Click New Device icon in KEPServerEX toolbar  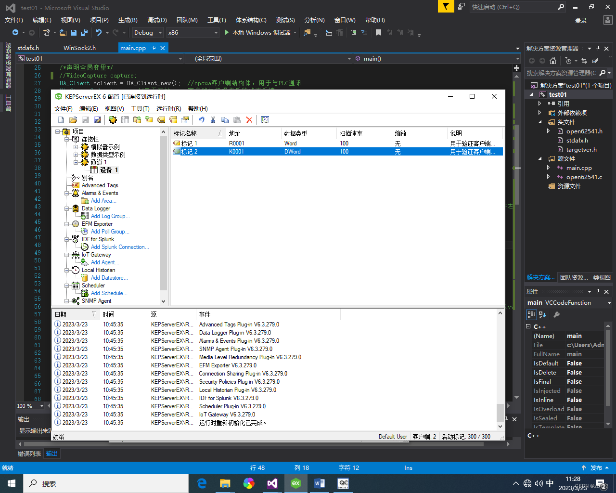[x=125, y=120]
